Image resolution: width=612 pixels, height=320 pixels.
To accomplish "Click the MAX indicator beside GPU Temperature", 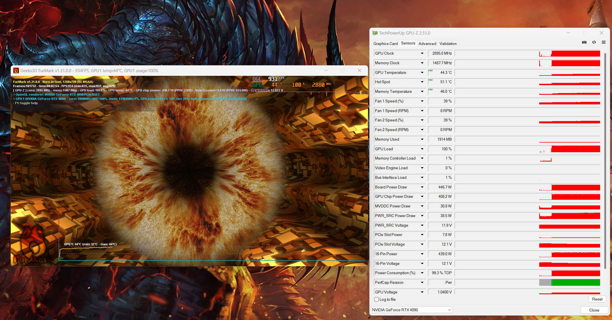I will point(431,71).
